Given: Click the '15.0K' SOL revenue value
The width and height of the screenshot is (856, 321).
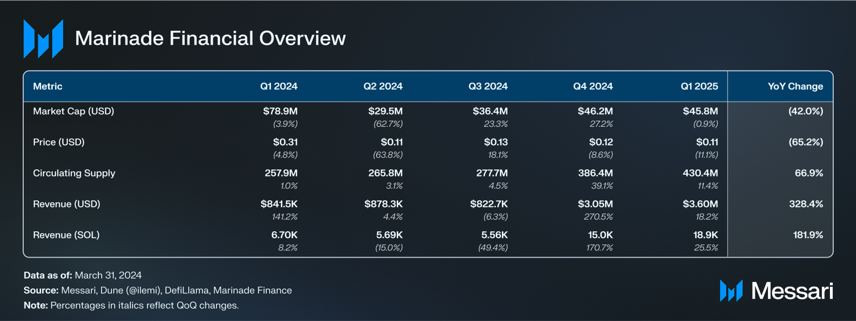Looking at the screenshot, I should [600, 235].
